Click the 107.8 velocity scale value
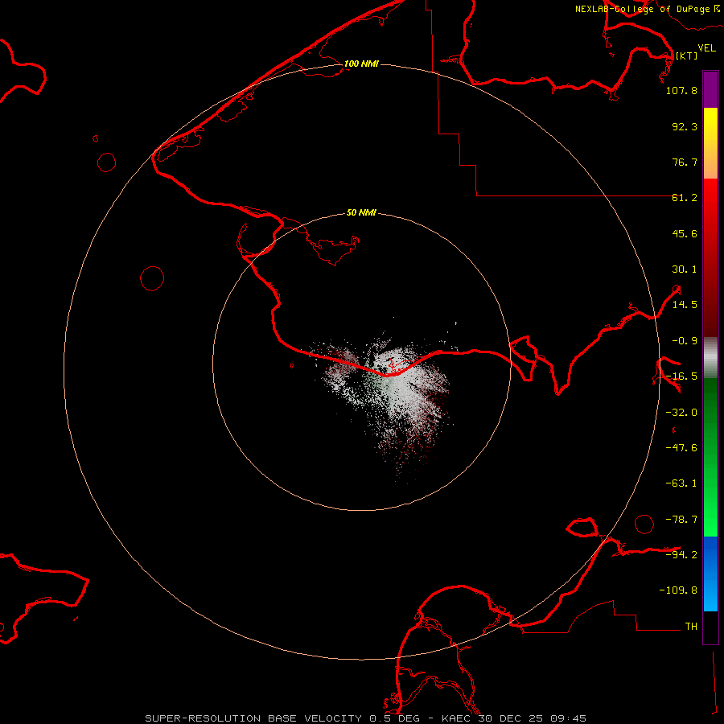The width and height of the screenshot is (724, 724). coord(681,90)
